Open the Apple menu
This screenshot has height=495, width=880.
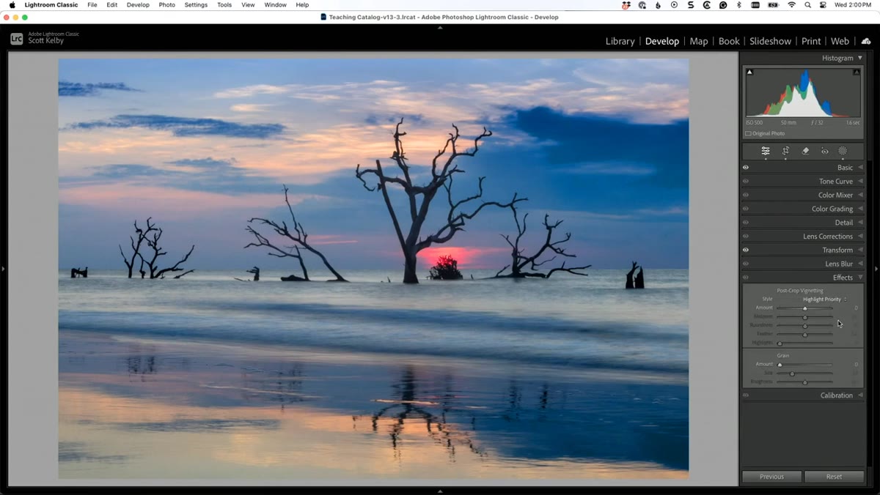click(x=12, y=5)
